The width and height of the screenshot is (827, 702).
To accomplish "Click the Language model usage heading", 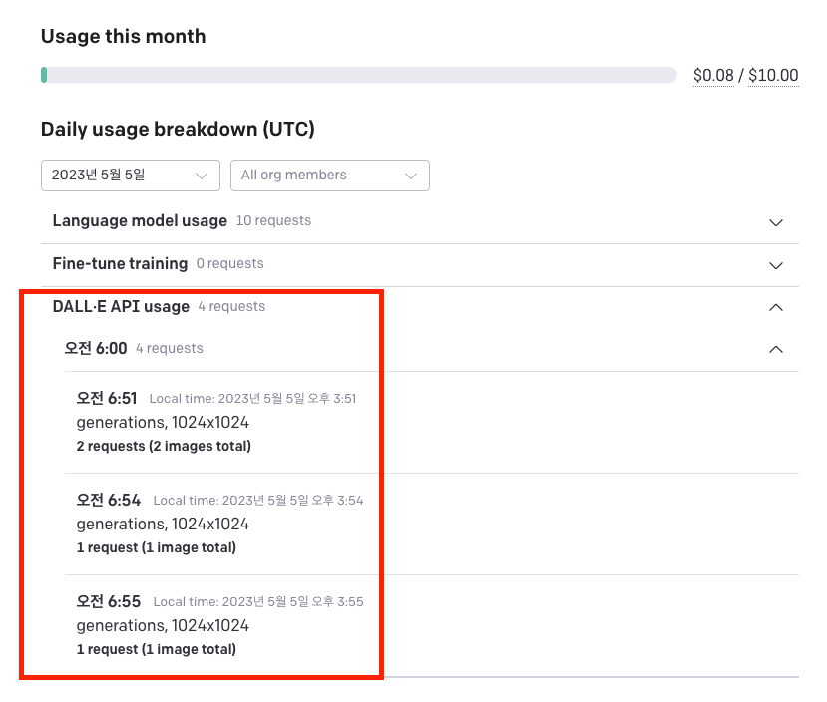I will 140,220.
